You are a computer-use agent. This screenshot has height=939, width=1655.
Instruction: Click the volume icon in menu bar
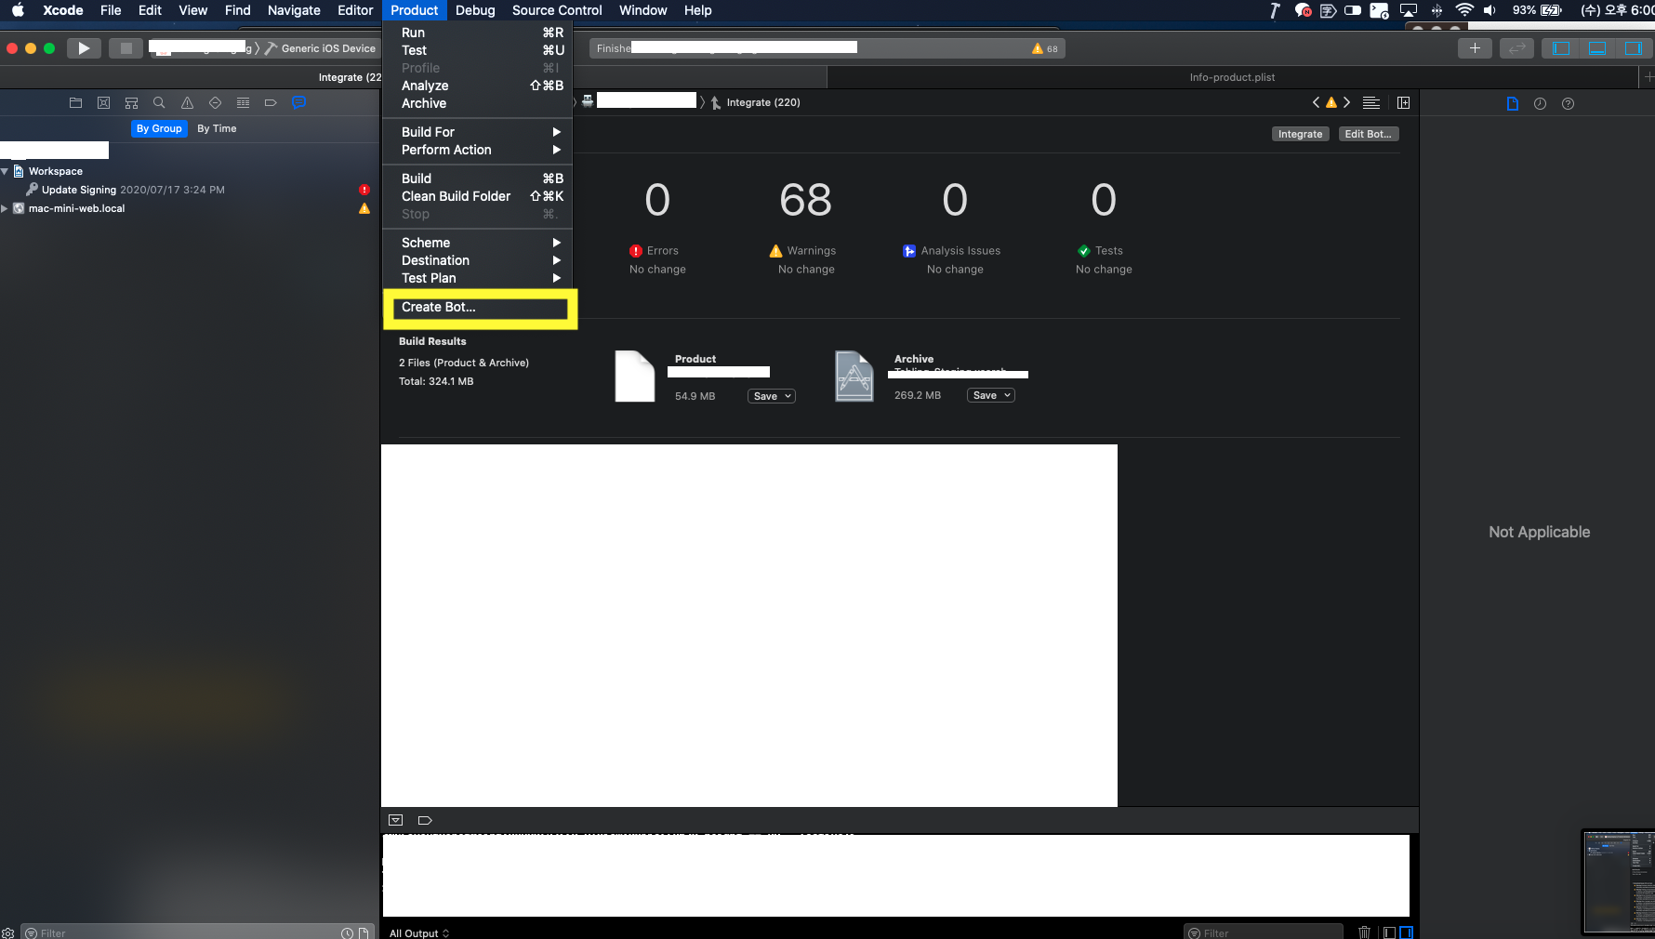(x=1489, y=10)
